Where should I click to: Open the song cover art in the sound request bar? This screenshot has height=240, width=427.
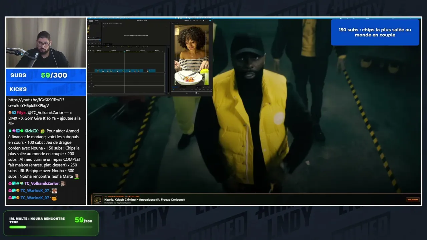[x=98, y=199]
